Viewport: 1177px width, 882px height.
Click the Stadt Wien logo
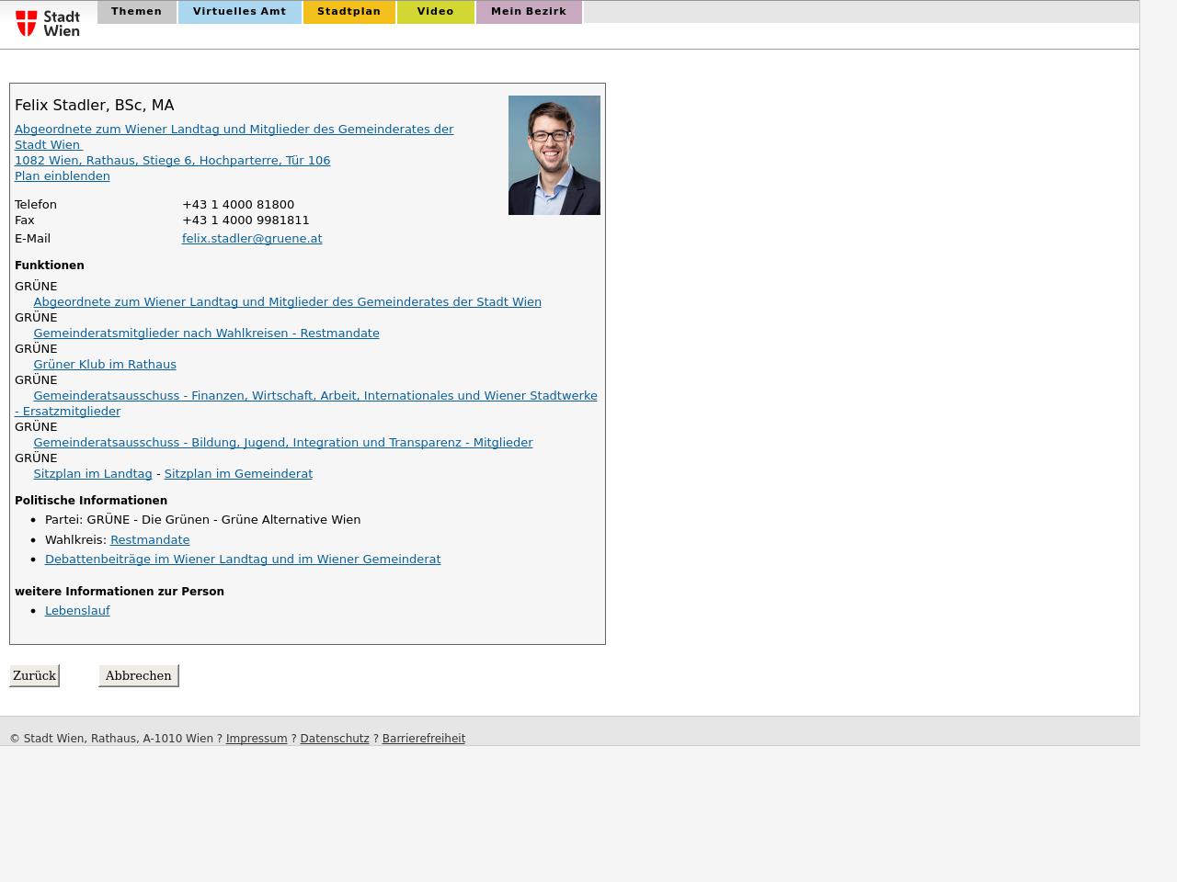48,23
